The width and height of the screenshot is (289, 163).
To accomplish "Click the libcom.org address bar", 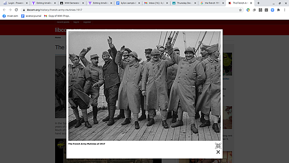I will (129, 10).
